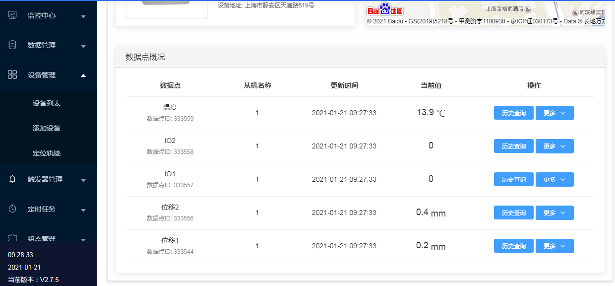The image size is (615, 286).
Task: Click the Baidu map logo
Action: pos(385,10)
